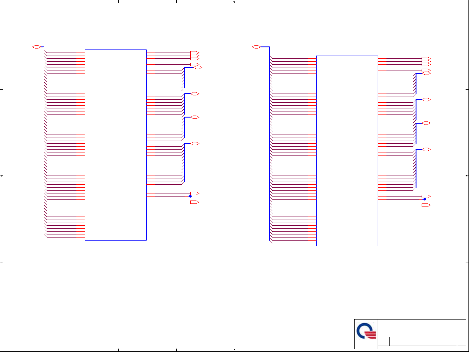This screenshot has width=469, height=352.
Task: Select third hexagon output bus port of right component
Action: click(x=426, y=123)
